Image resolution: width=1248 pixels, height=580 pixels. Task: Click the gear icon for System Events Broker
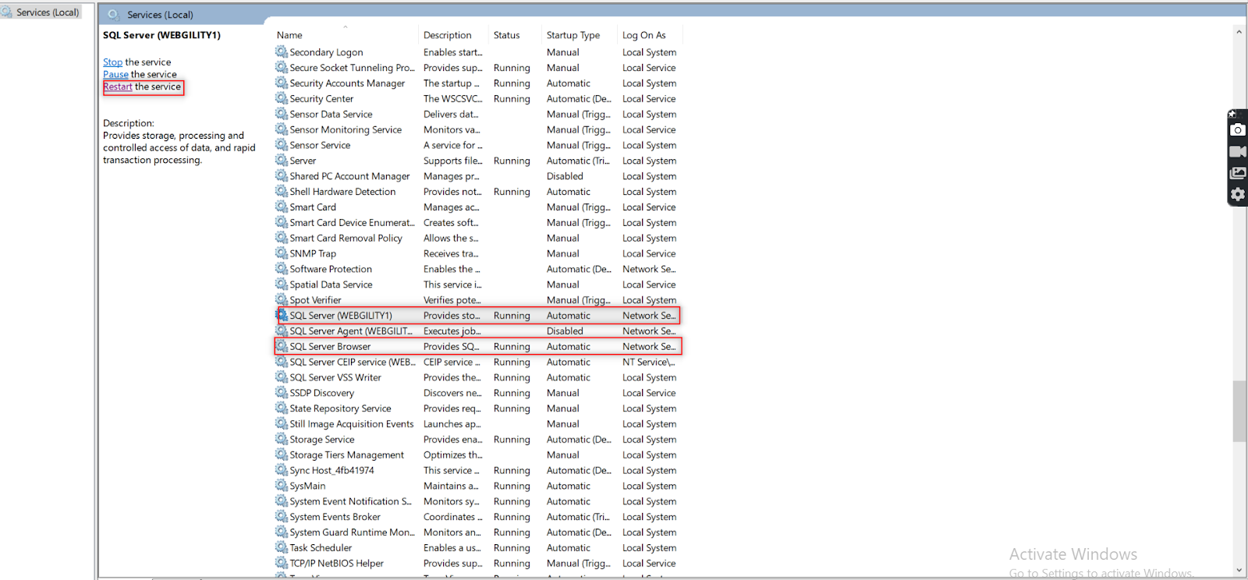(x=282, y=516)
